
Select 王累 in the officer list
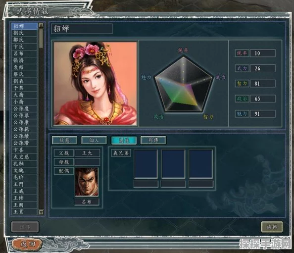24,212
